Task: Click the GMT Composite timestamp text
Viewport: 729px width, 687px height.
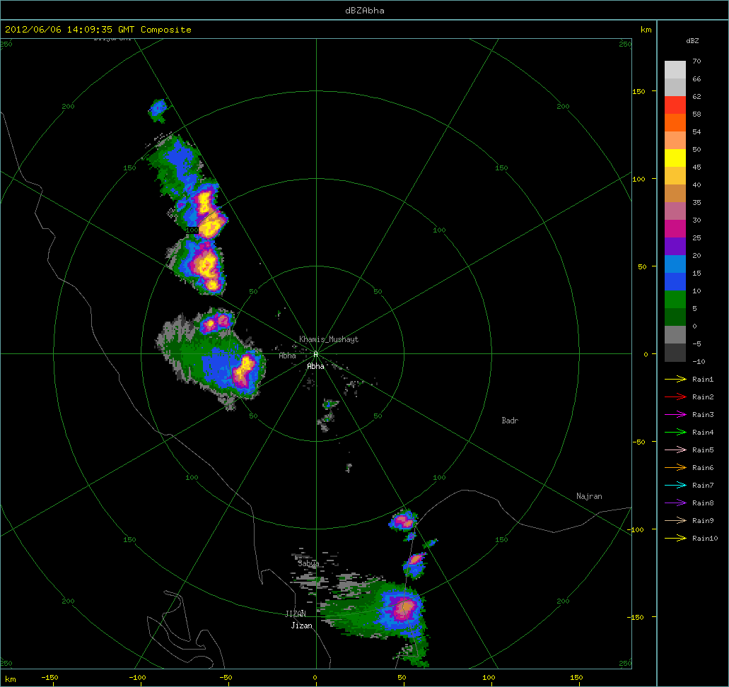Action: click(98, 30)
